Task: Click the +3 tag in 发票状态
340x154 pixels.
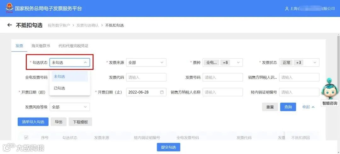Action: click(x=298, y=63)
